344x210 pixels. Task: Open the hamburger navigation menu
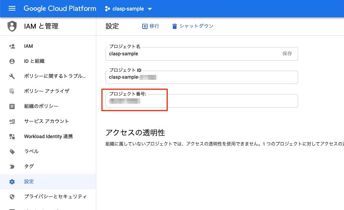tap(12, 9)
